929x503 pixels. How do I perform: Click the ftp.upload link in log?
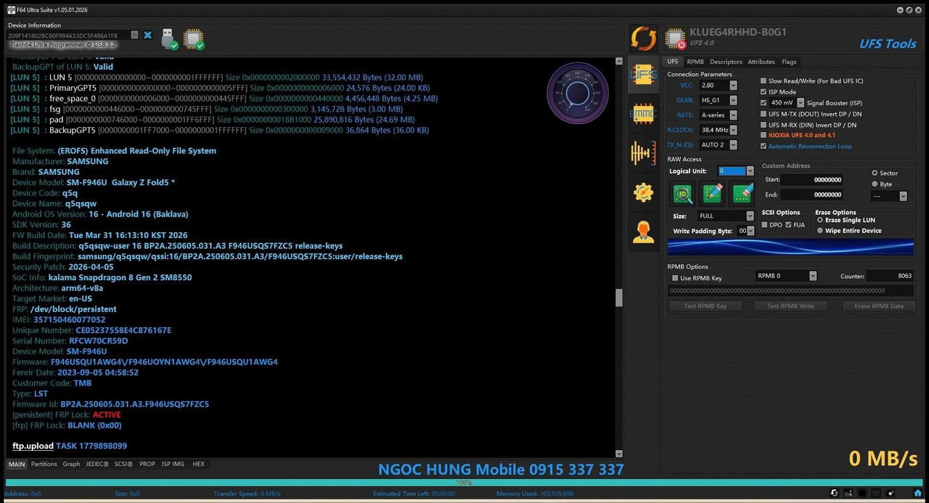pos(33,446)
